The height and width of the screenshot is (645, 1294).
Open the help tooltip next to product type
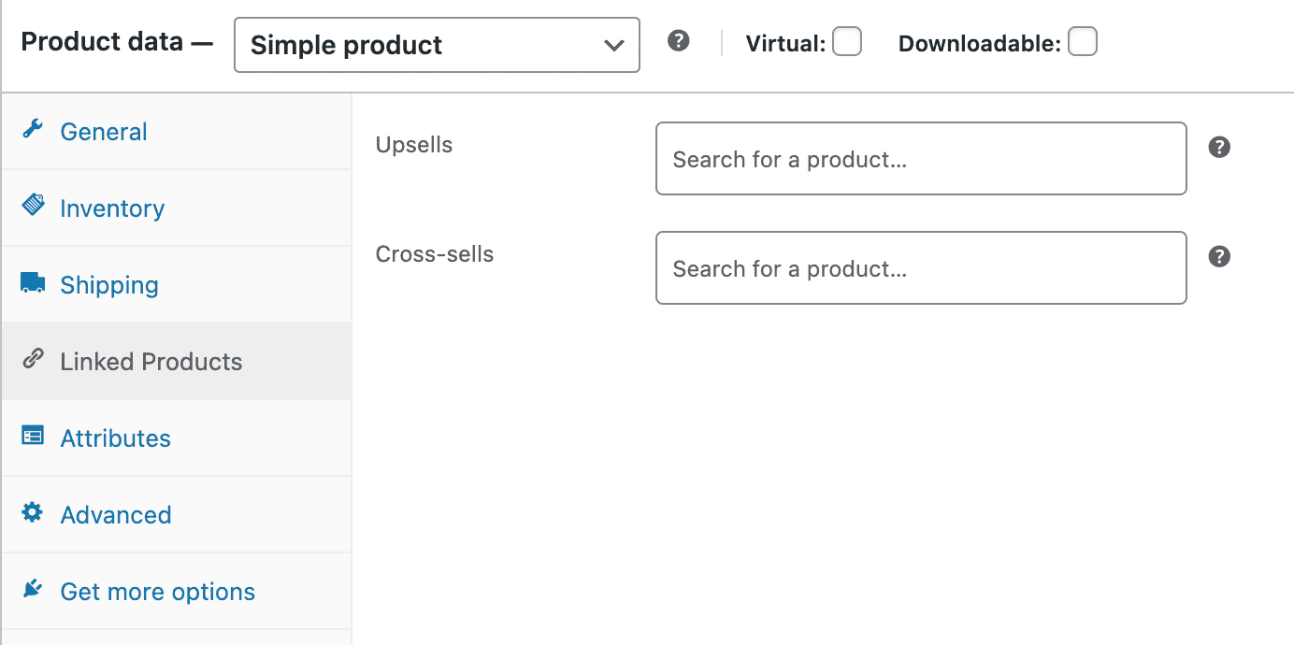[x=678, y=41]
